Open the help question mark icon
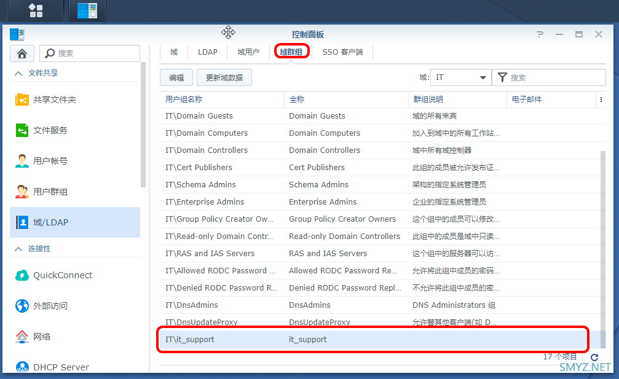 pyautogui.click(x=540, y=34)
